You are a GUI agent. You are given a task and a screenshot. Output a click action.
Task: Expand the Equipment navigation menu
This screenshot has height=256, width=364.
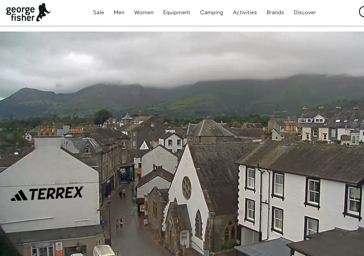[177, 12]
